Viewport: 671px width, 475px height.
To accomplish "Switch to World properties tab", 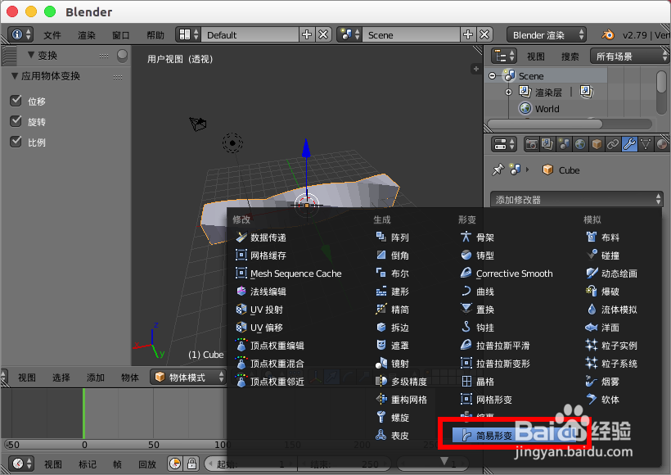I will click(580, 144).
